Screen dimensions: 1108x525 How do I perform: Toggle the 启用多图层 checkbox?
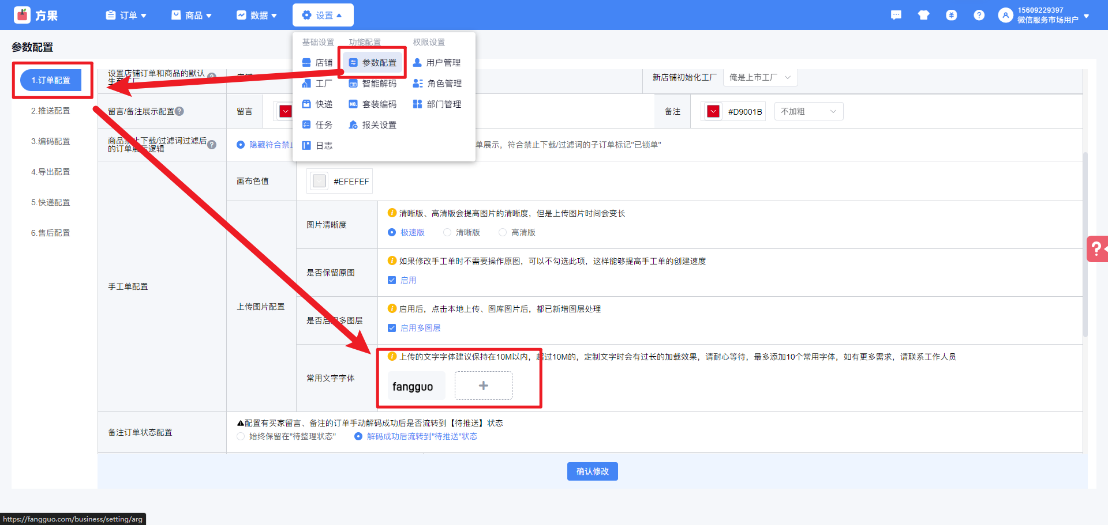click(392, 328)
